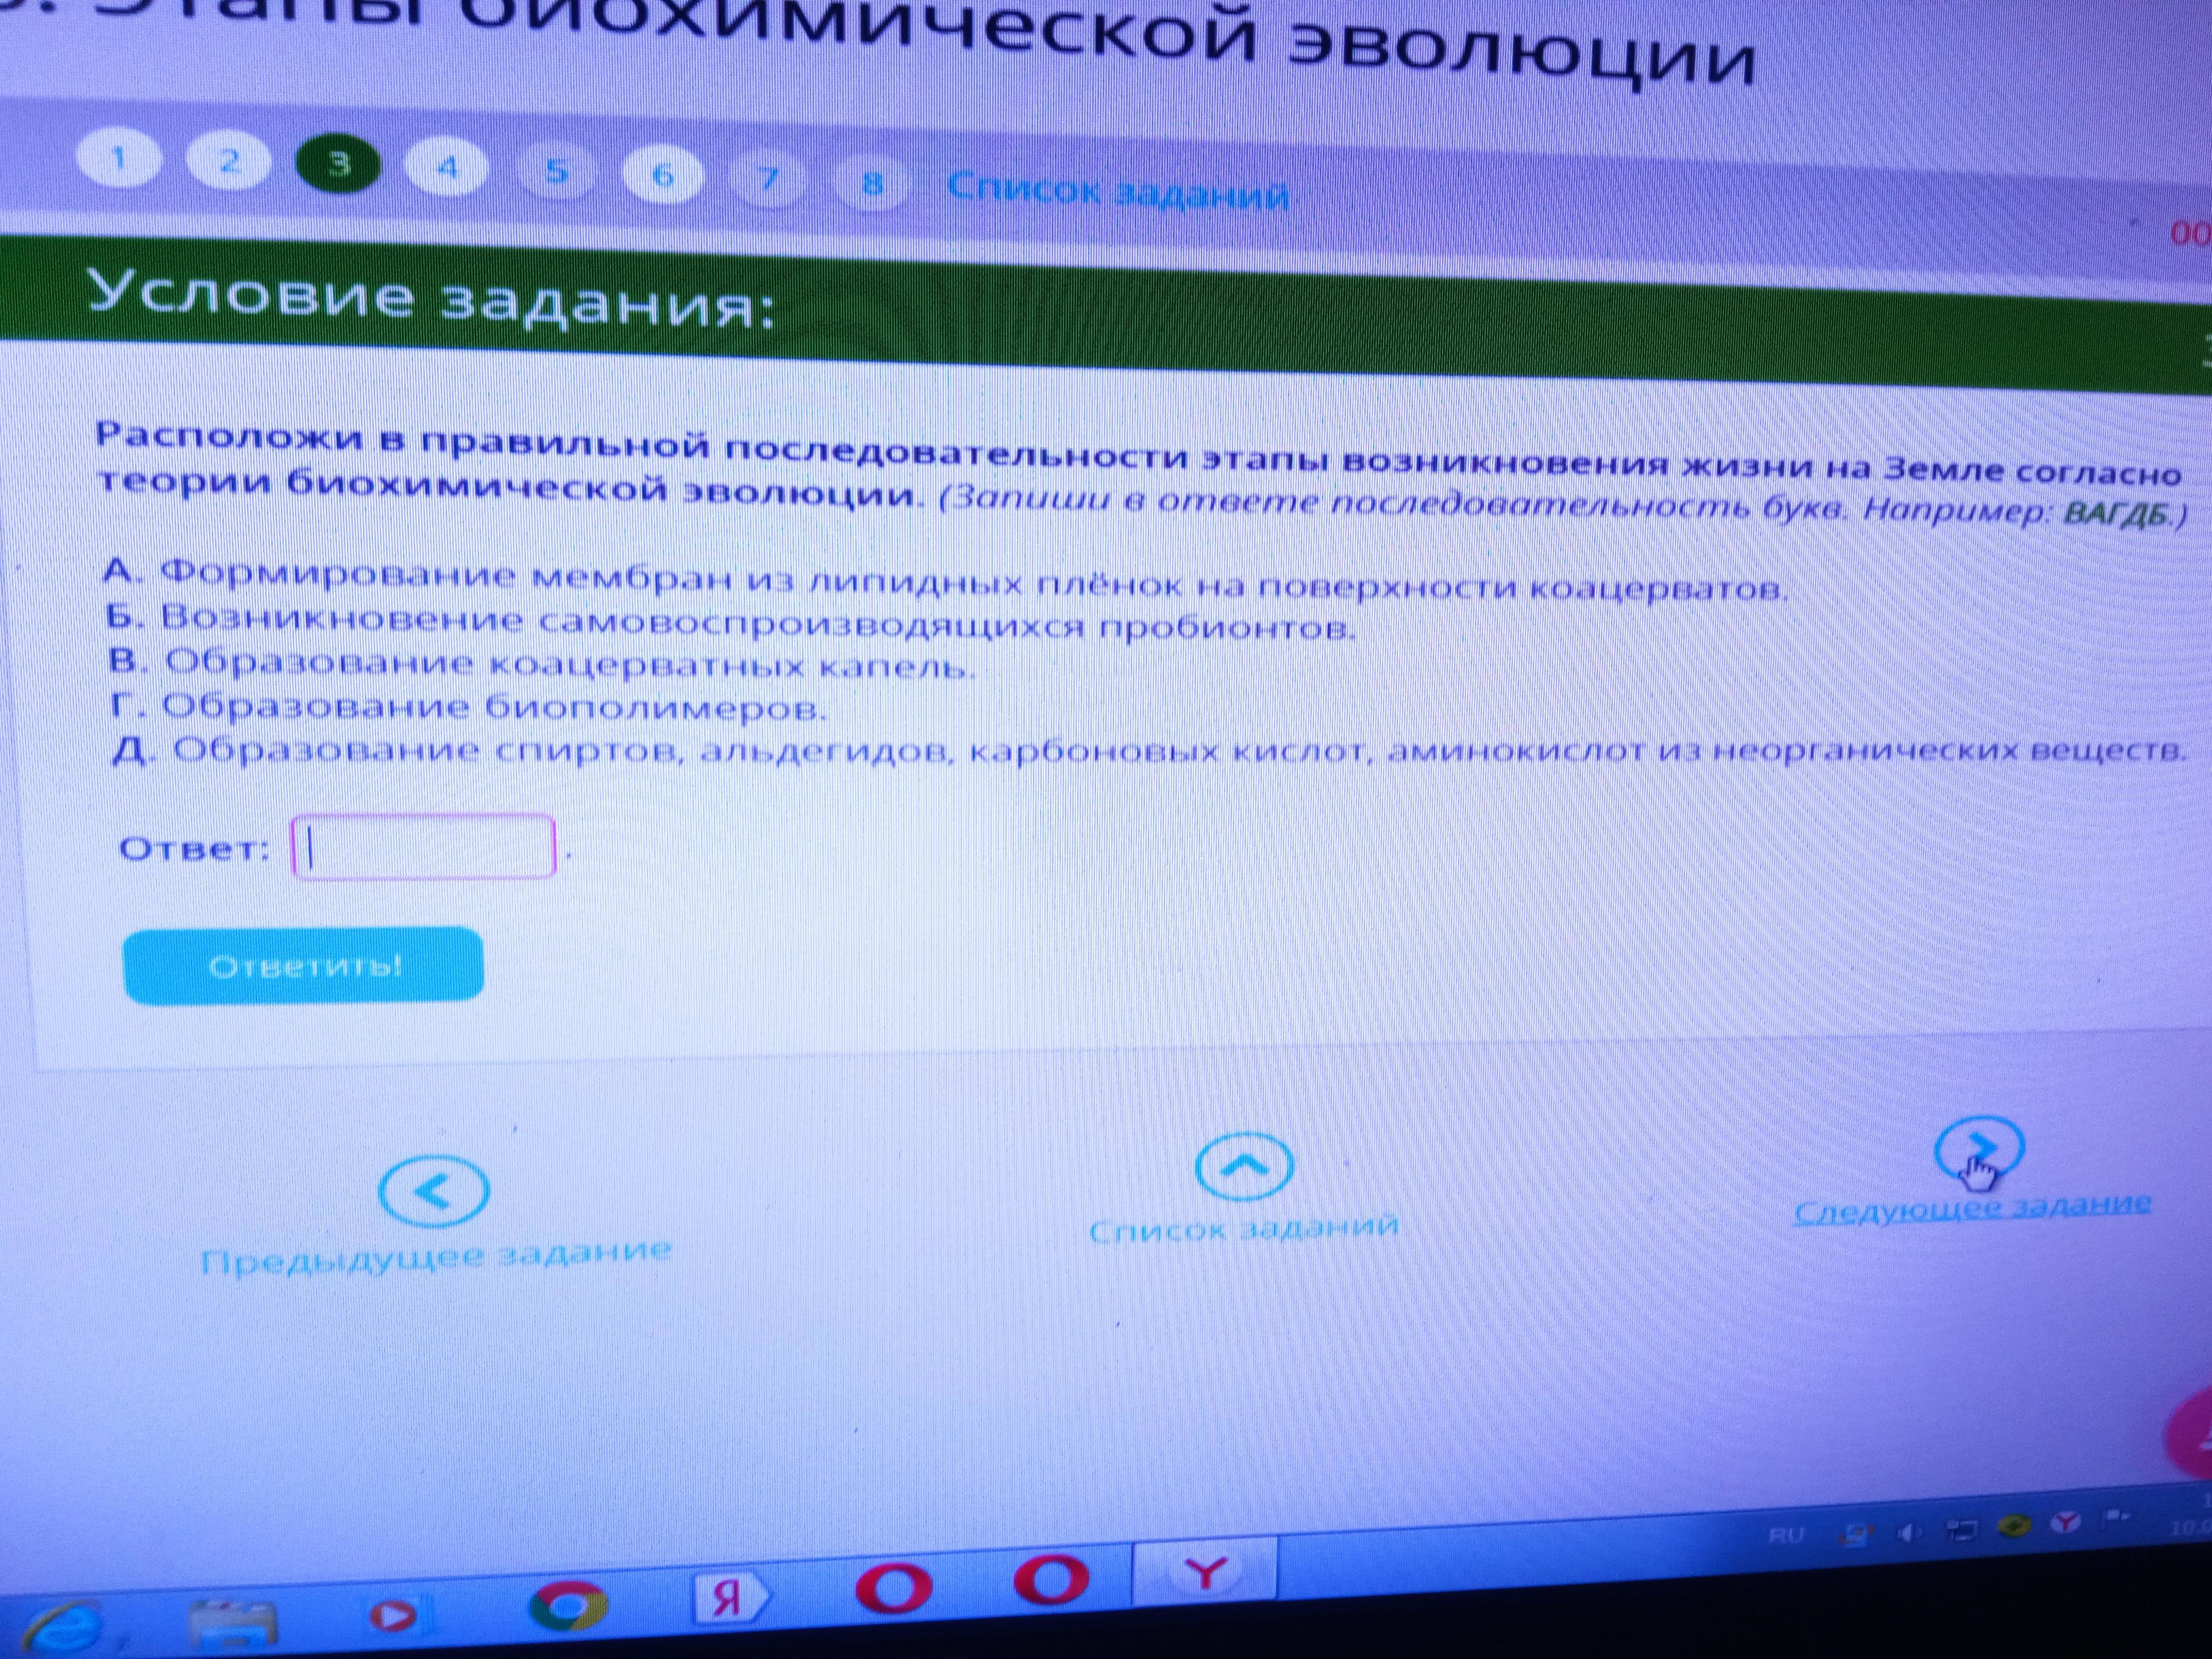
Task: Click the volume speaker tray icon
Action: tap(1908, 1534)
